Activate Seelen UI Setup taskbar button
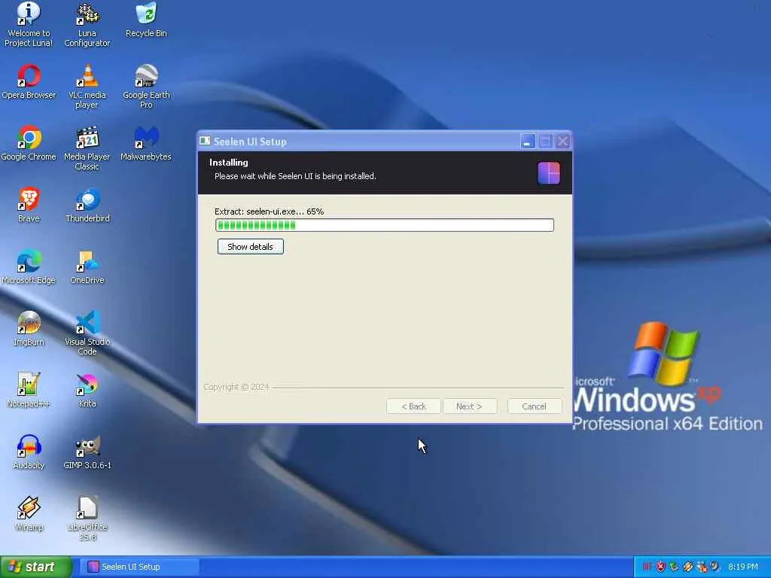771x578 pixels. point(139,567)
